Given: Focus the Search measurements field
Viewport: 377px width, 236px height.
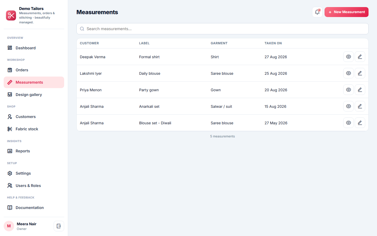Looking at the screenshot, I should pyautogui.click(x=223, y=29).
